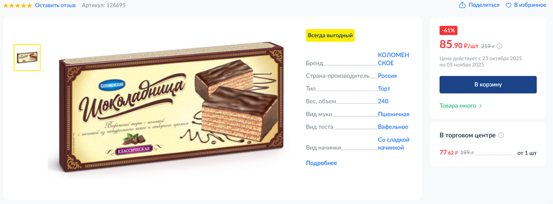The image size is (553, 204).
Task: Add product with В корзину button
Action: [x=488, y=85]
